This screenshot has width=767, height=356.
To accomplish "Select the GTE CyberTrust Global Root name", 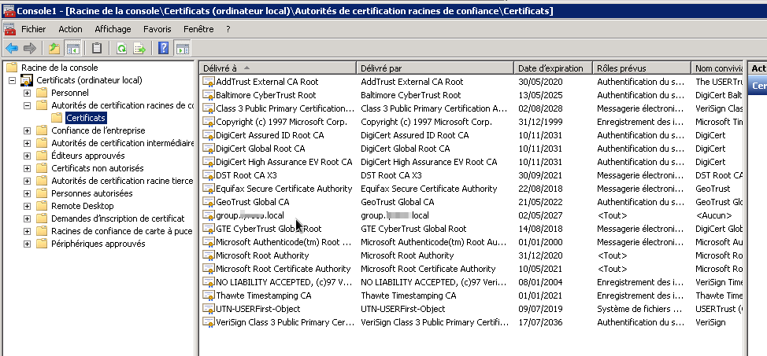I will tap(269, 229).
